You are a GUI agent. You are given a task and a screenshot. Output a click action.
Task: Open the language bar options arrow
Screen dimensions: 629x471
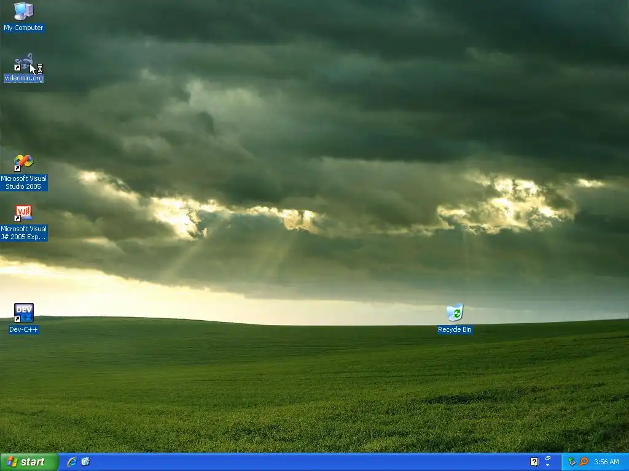pos(548,465)
